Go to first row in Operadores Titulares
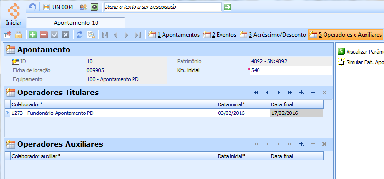The width and height of the screenshot is (384, 179). click(256, 92)
